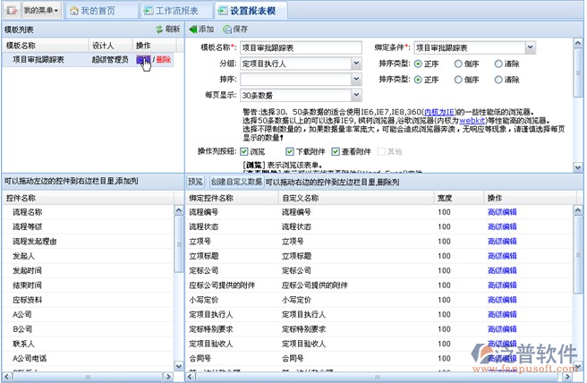The width and height of the screenshot is (587, 383).
Task: Click 高级编辑 link in 流程编号 row
Action: point(501,212)
